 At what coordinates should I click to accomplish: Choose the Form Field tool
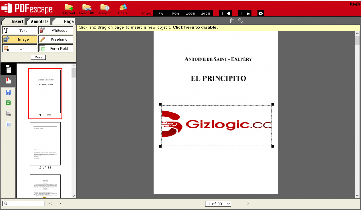pos(56,49)
